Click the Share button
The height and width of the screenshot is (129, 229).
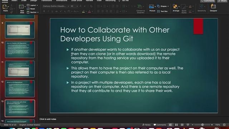click(x=223, y=1)
